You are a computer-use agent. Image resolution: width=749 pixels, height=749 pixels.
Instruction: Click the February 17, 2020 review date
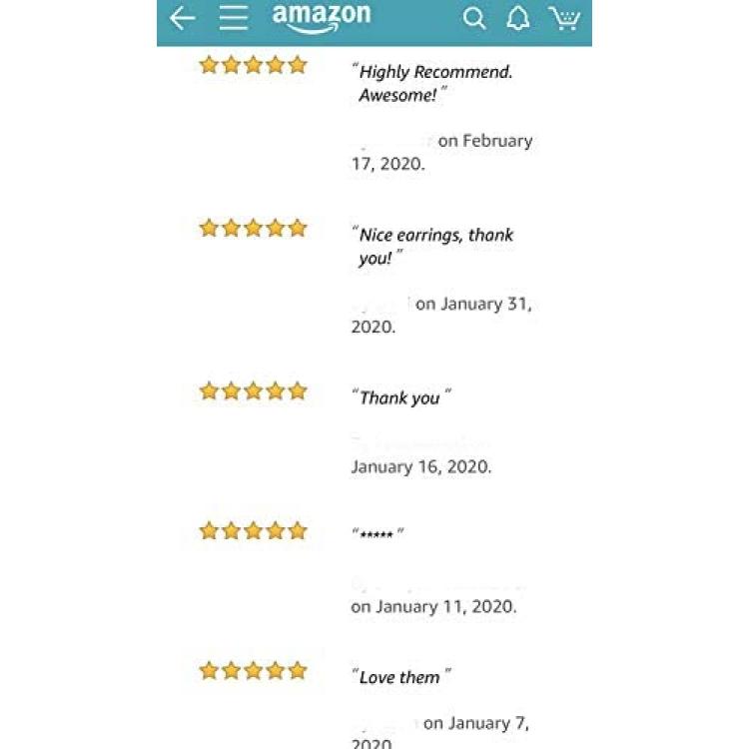[441, 152]
